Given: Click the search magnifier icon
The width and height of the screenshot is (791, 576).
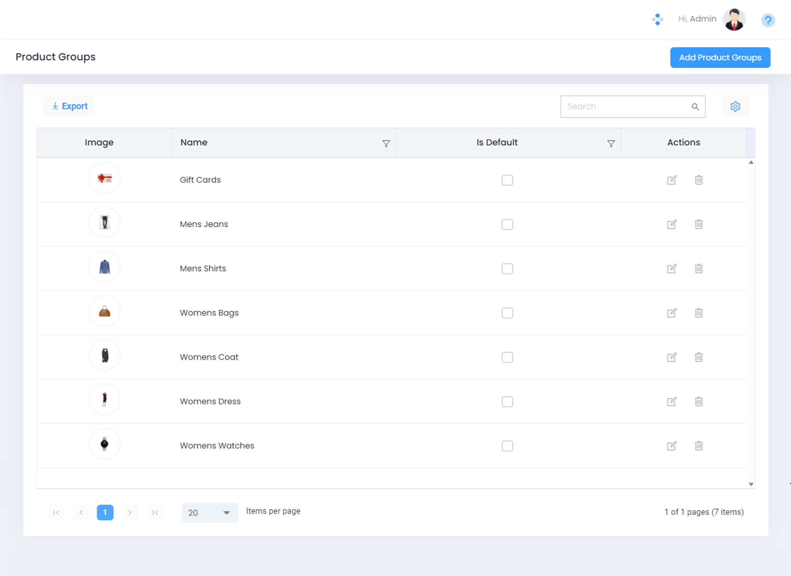Looking at the screenshot, I should [x=695, y=107].
